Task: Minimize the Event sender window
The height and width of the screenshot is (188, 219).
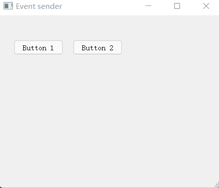Action: coord(148,6)
